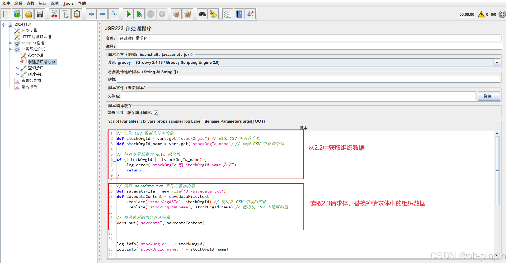Expand the 查询接口 sampler node

[17, 68]
